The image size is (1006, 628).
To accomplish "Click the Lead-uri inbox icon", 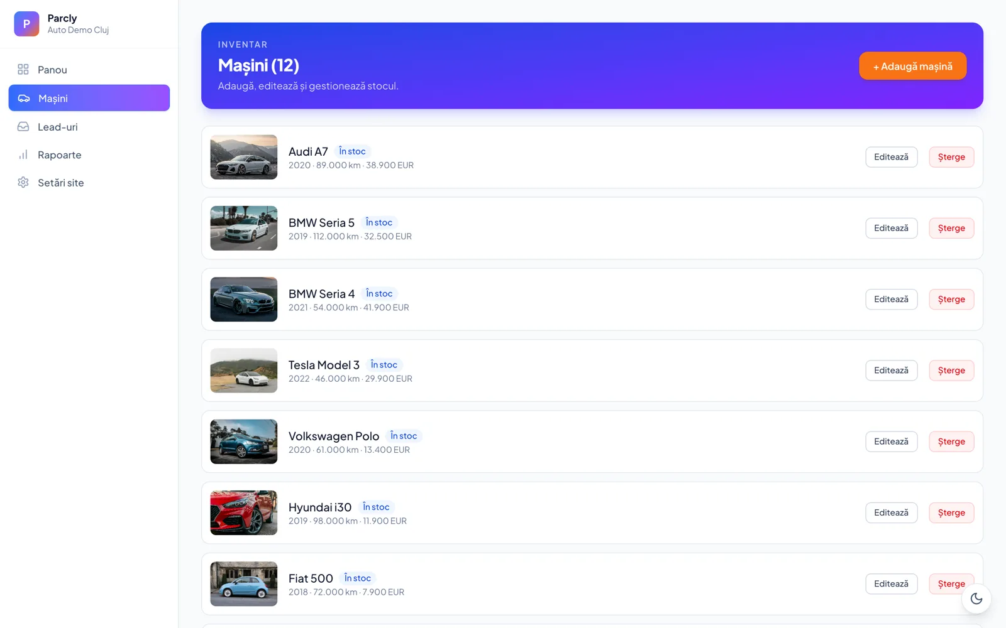I will pyautogui.click(x=23, y=126).
